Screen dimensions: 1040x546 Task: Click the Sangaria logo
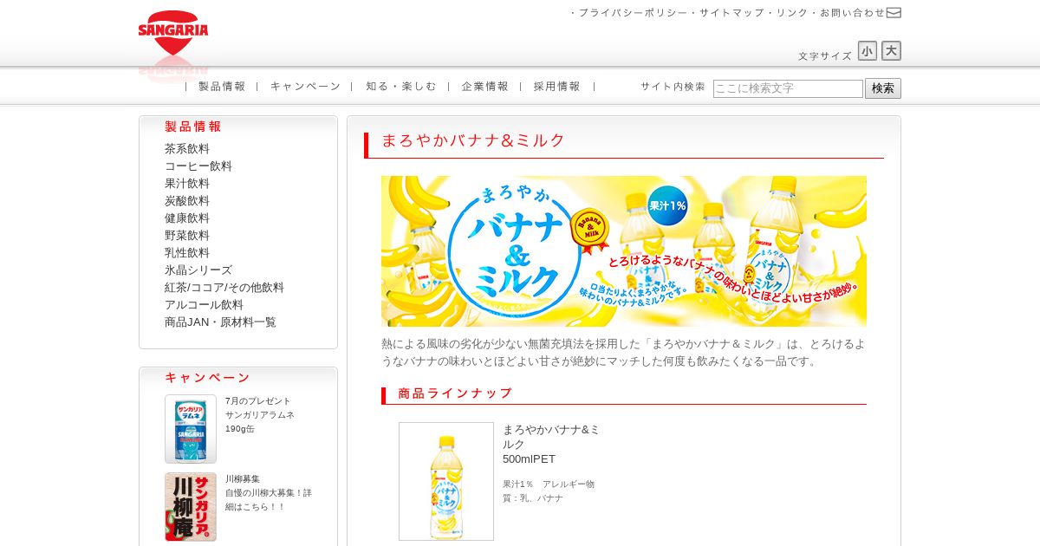pos(173,32)
